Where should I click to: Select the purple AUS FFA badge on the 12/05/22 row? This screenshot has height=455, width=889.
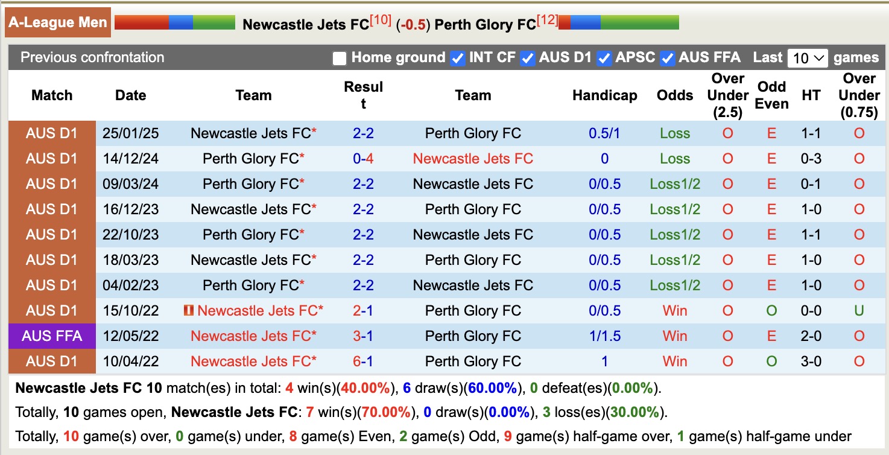click(51, 336)
